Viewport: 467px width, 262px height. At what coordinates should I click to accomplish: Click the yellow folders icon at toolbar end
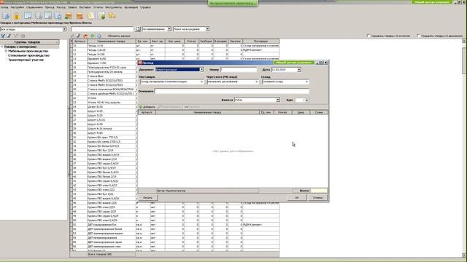click(x=112, y=15)
